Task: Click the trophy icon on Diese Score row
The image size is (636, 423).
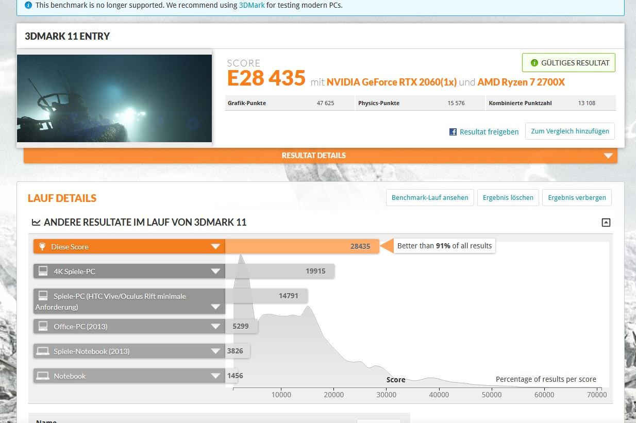Action: pos(42,247)
